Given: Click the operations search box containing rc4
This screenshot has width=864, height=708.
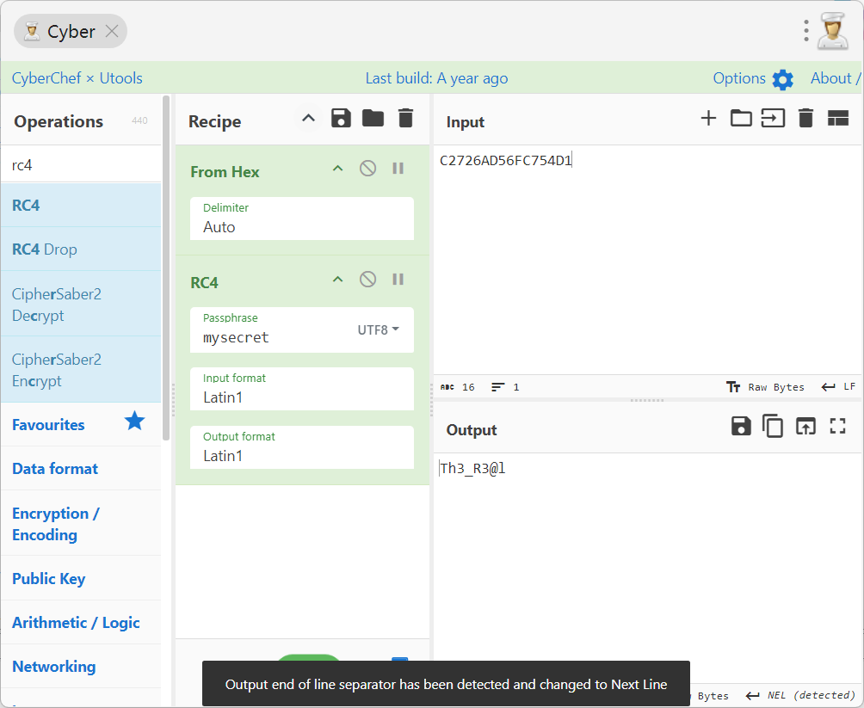Looking at the screenshot, I should [81, 164].
